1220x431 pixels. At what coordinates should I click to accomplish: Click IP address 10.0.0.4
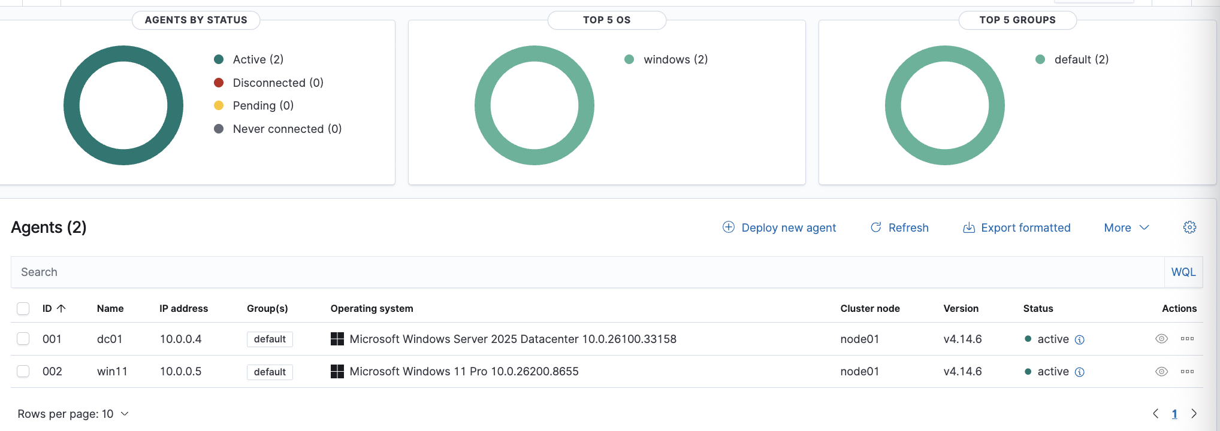tap(180, 339)
